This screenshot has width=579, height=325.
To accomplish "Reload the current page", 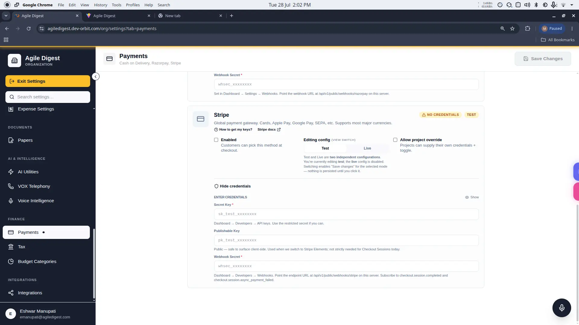I will 29,29.
